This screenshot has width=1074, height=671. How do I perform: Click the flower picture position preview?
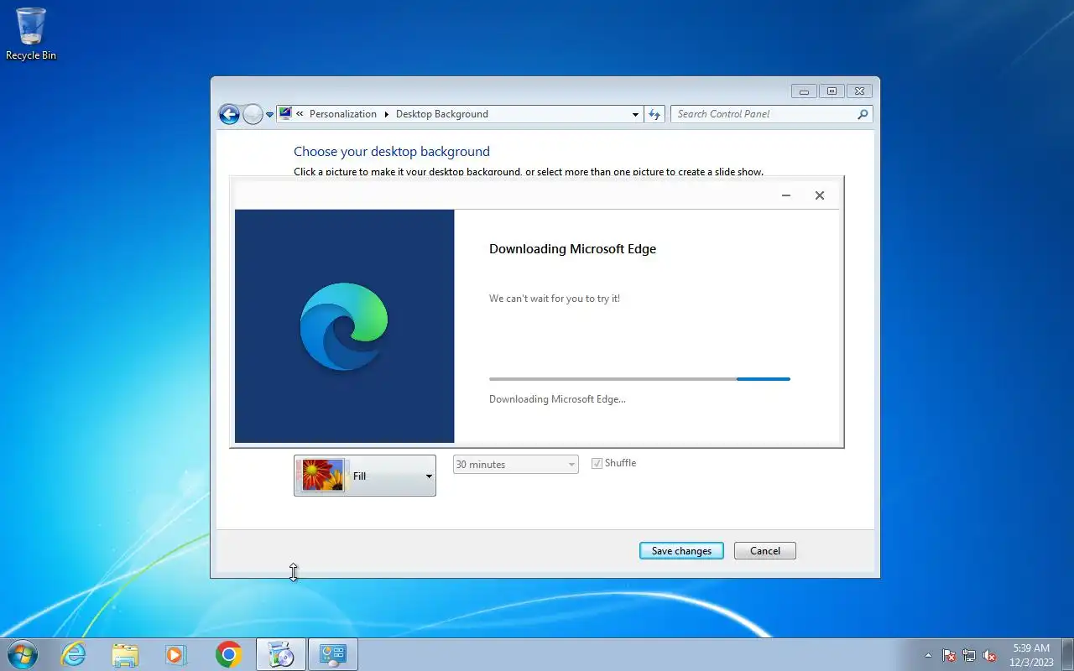pyautogui.click(x=323, y=476)
